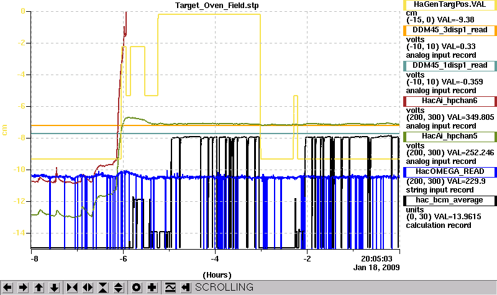The image size is (497, 295).
Task: Click the 'string input record' label
Action: coord(440,190)
